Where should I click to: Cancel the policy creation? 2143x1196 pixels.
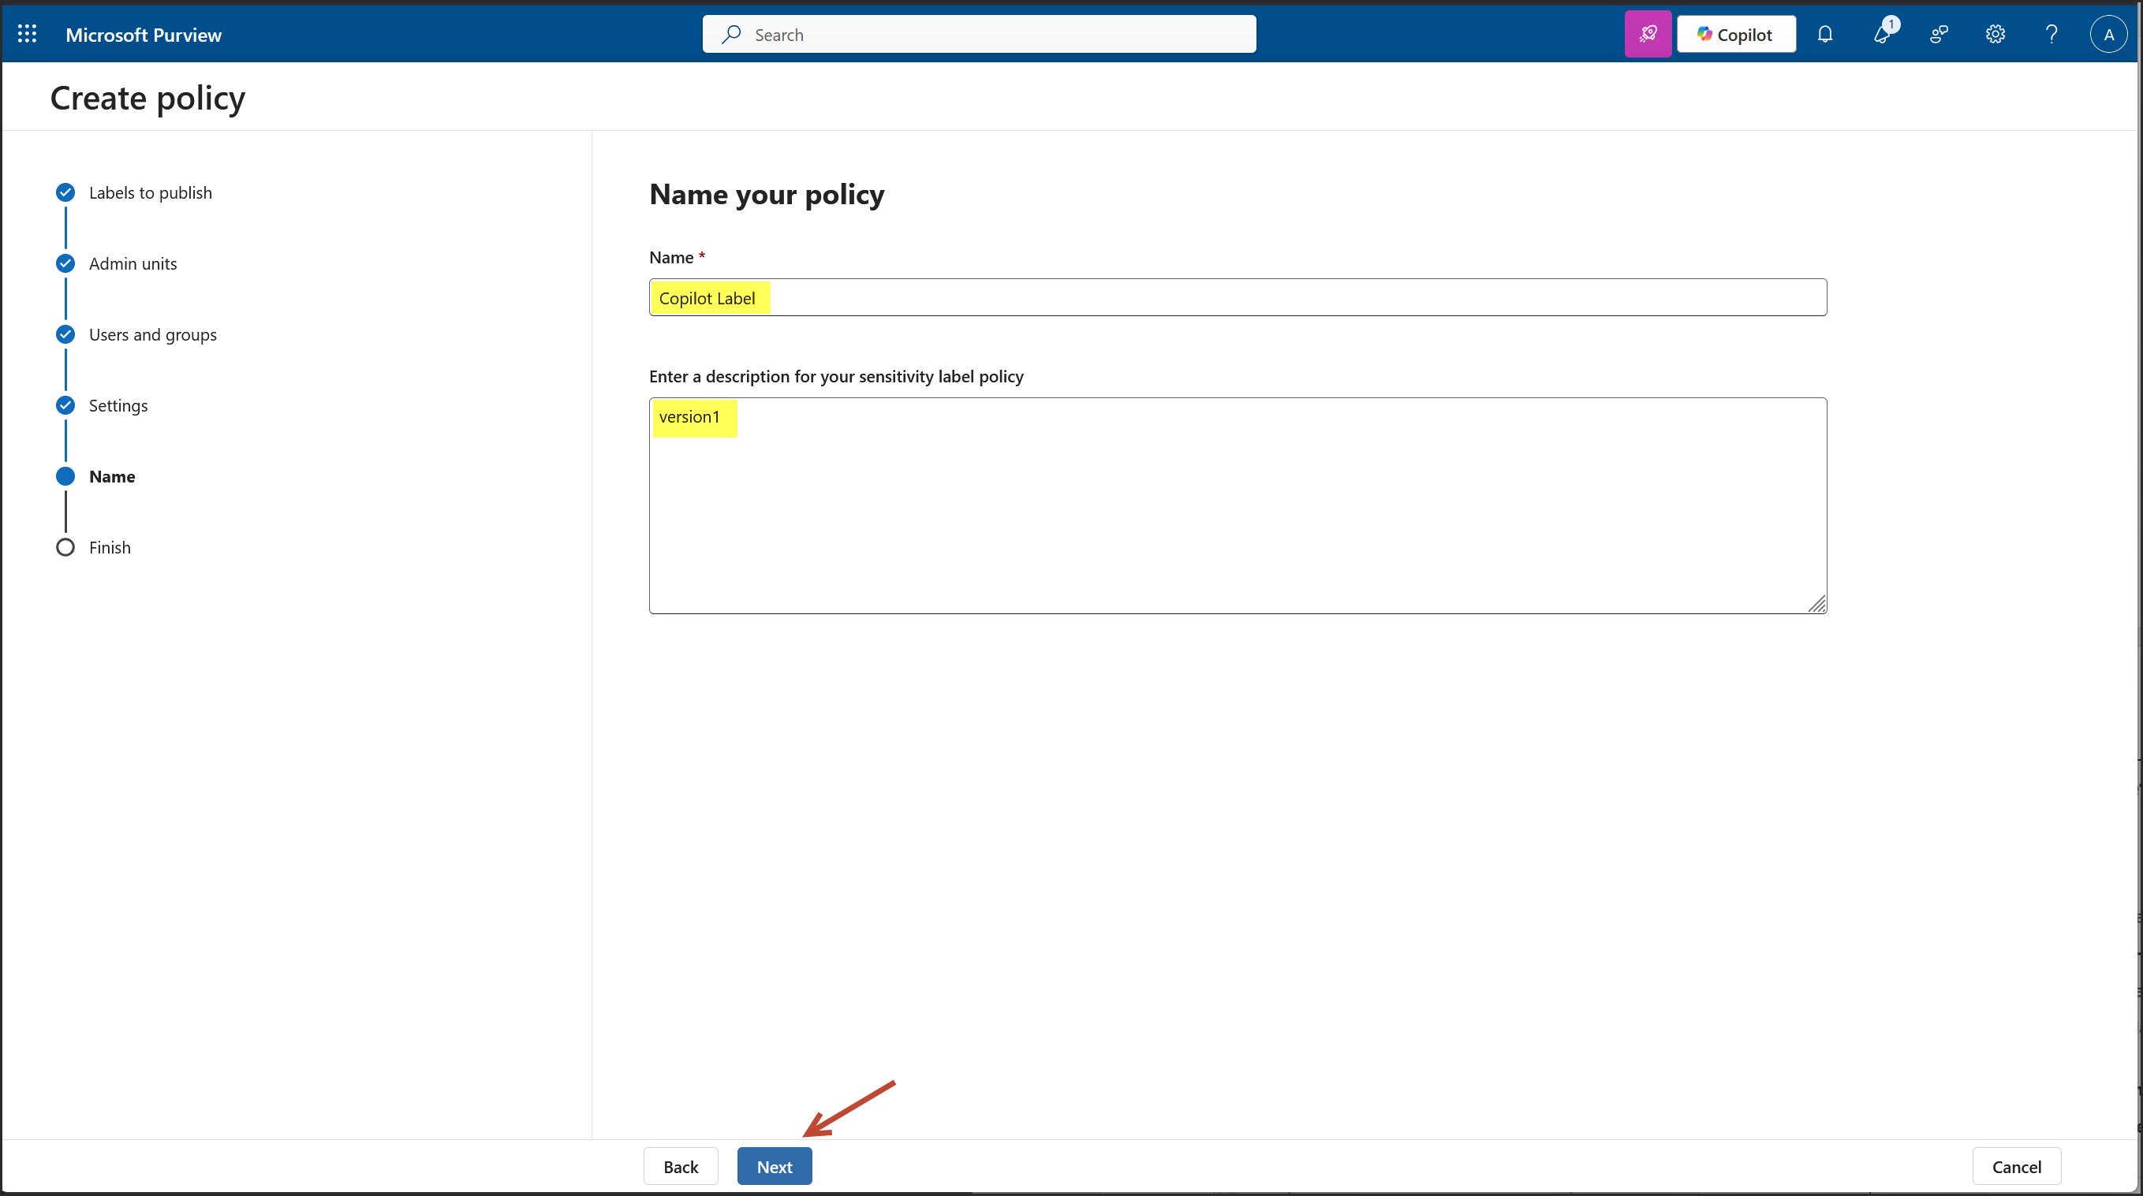coord(2016,1166)
